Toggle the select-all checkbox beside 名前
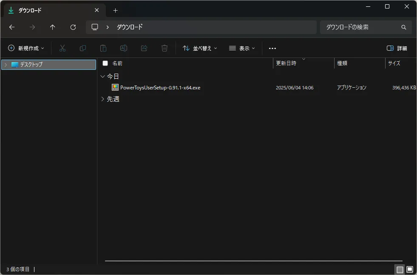Screen dimensions: 417x275 point(105,63)
